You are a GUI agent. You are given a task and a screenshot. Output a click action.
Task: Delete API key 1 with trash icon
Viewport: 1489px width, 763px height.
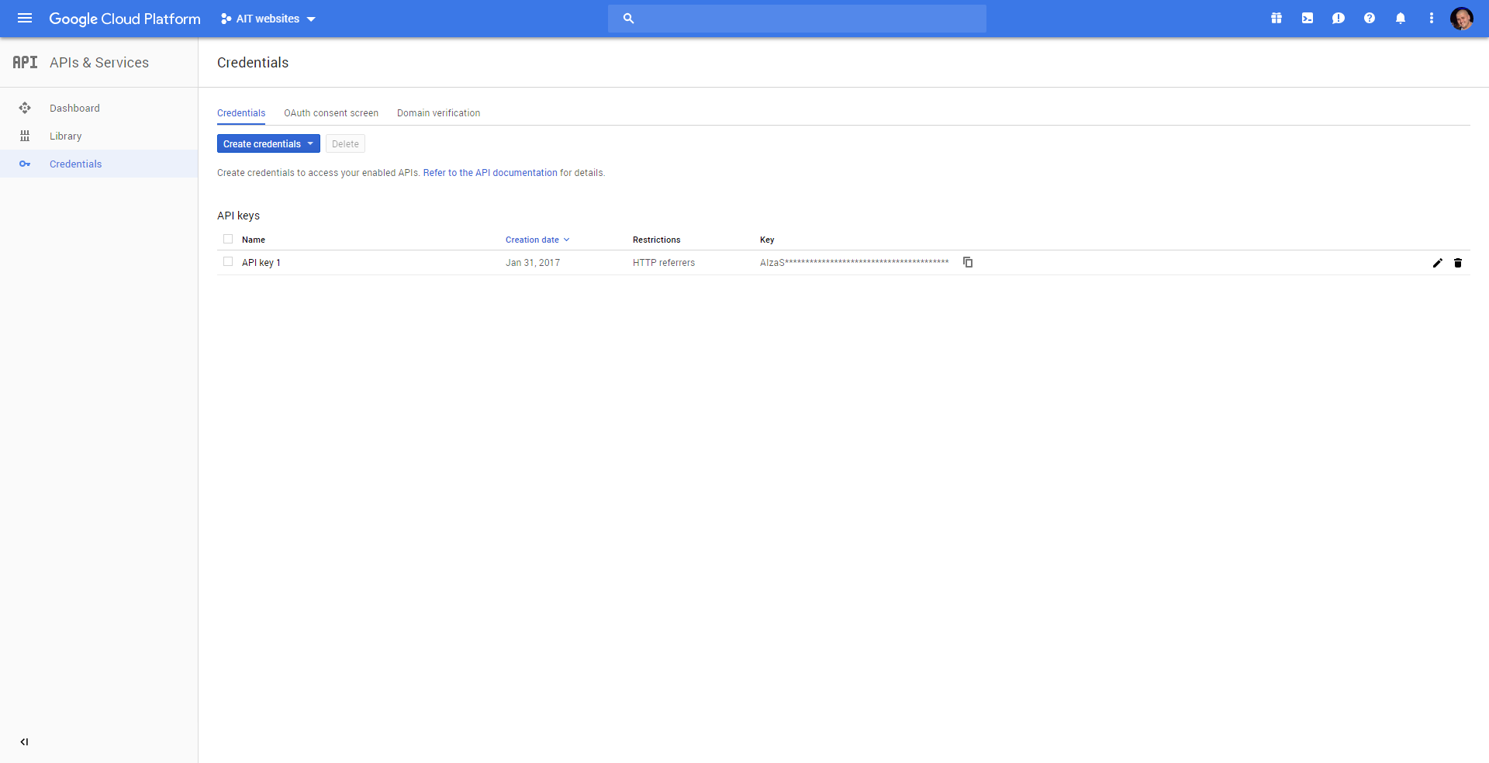tap(1458, 263)
